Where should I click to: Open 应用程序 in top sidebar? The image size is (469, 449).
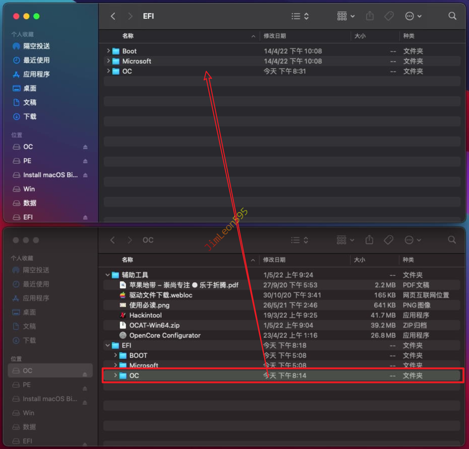[36, 74]
